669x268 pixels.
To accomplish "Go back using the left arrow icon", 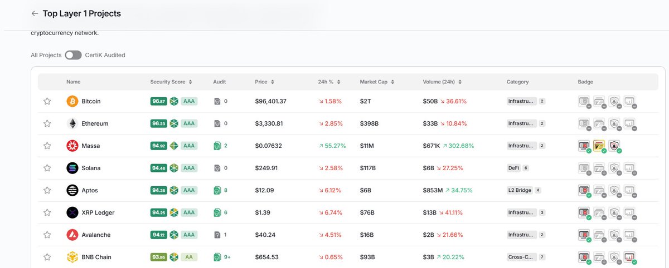I will [x=35, y=13].
